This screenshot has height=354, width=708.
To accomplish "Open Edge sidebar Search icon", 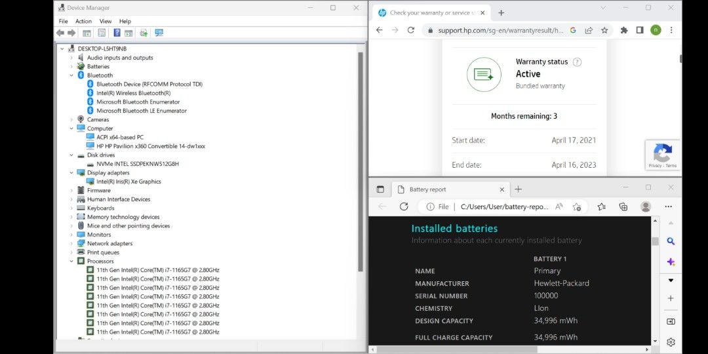I will click(x=671, y=241).
